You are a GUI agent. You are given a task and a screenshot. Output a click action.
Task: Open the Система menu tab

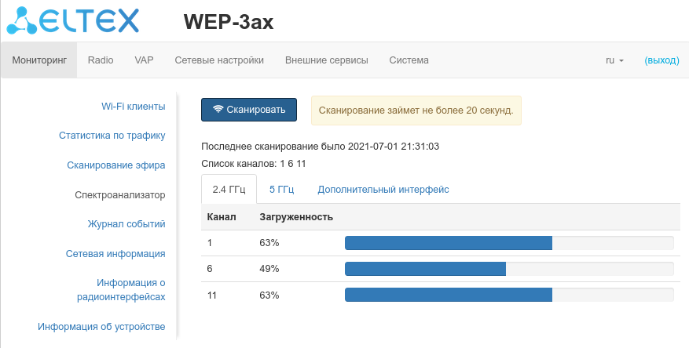[x=409, y=60]
